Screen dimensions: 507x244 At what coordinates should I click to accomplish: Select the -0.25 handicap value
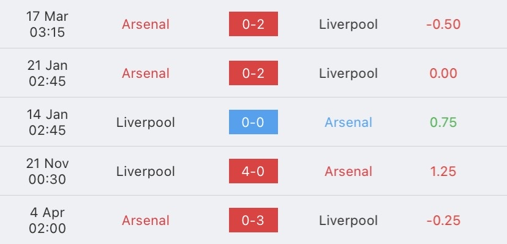pyautogui.click(x=443, y=220)
